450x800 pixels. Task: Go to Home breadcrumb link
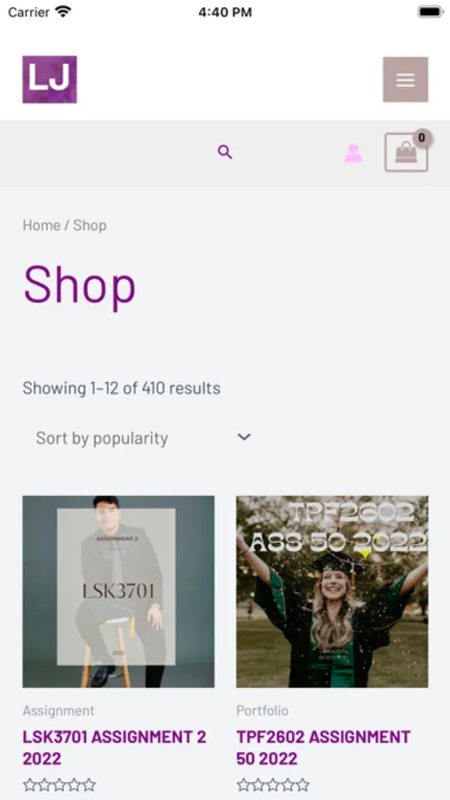coord(42,225)
